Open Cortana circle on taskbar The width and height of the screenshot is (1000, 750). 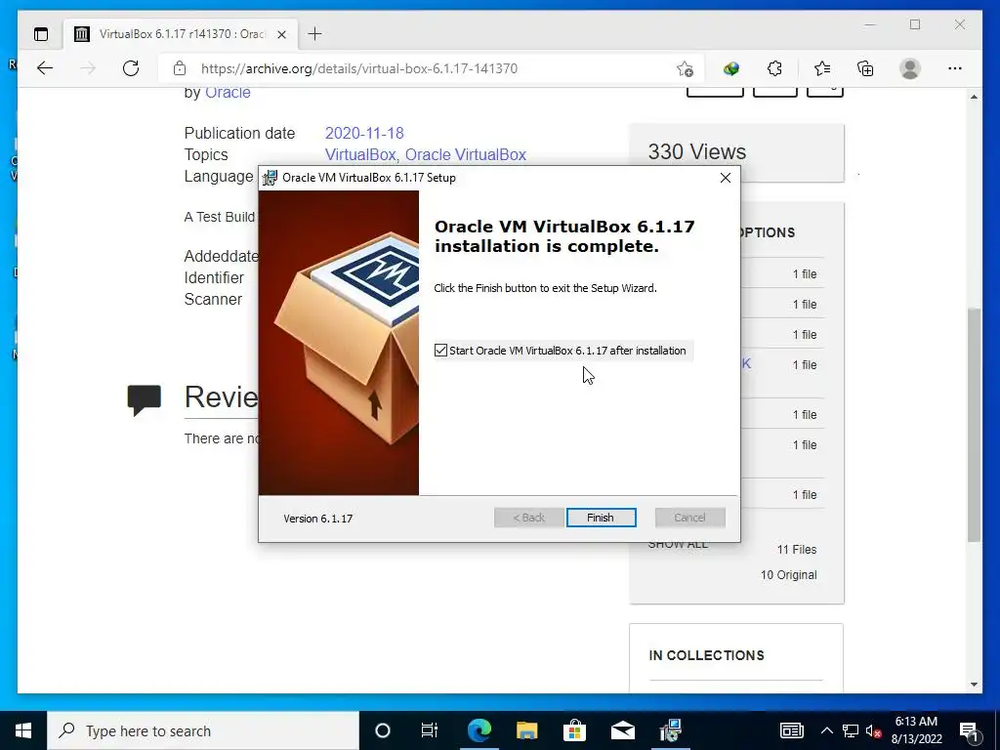tap(383, 730)
